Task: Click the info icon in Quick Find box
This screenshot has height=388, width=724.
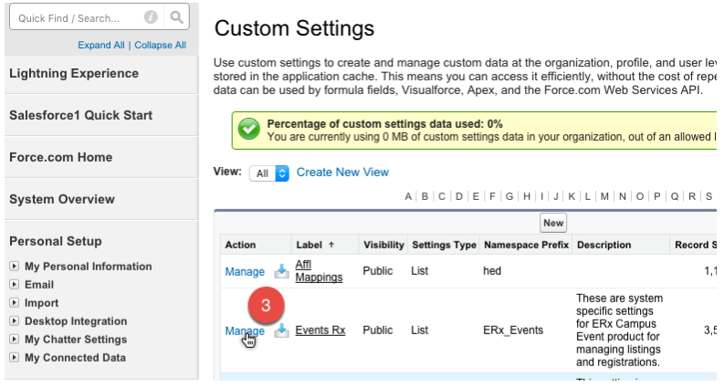Action: [152, 17]
